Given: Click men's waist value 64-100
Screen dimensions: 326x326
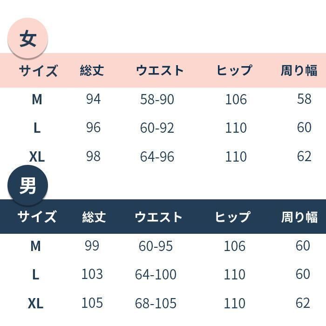Looking at the screenshot, I should pos(156,274).
